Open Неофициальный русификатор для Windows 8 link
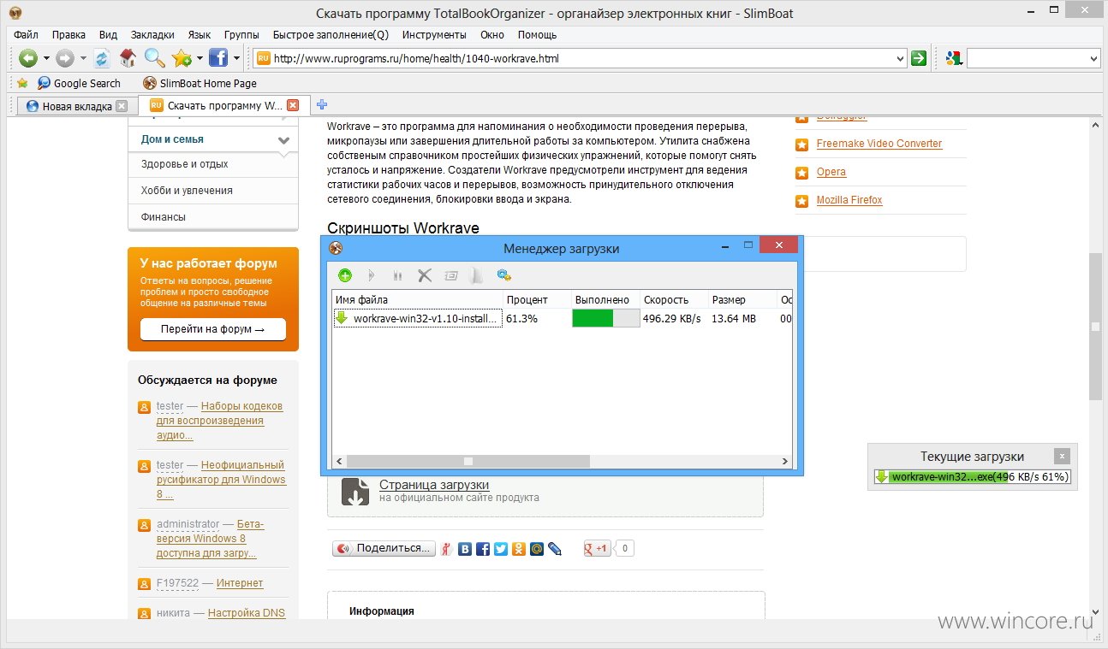 click(x=221, y=480)
